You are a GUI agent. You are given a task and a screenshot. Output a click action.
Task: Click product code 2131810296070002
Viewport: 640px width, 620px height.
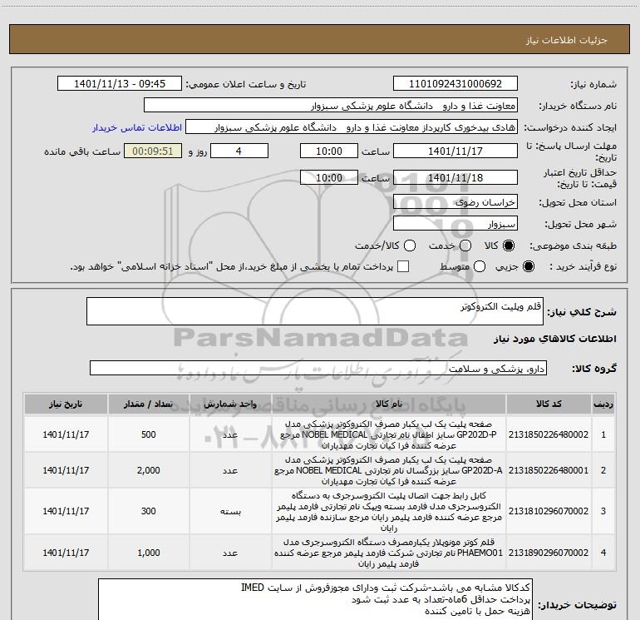[x=549, y=511]
